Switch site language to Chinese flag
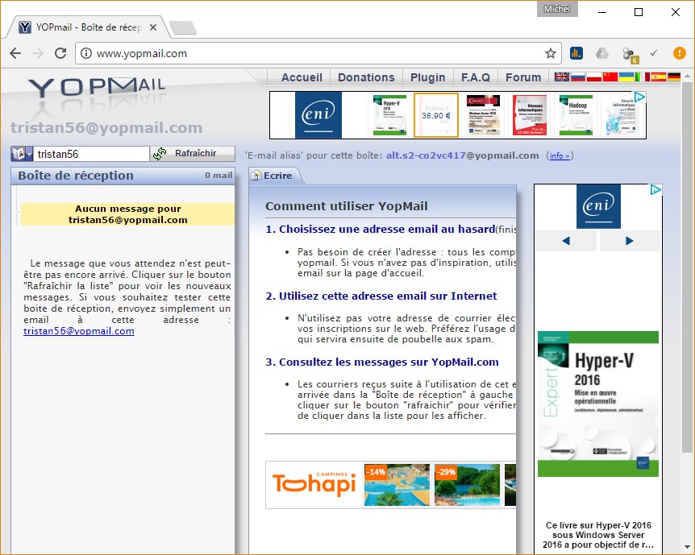 coord(610,77)
